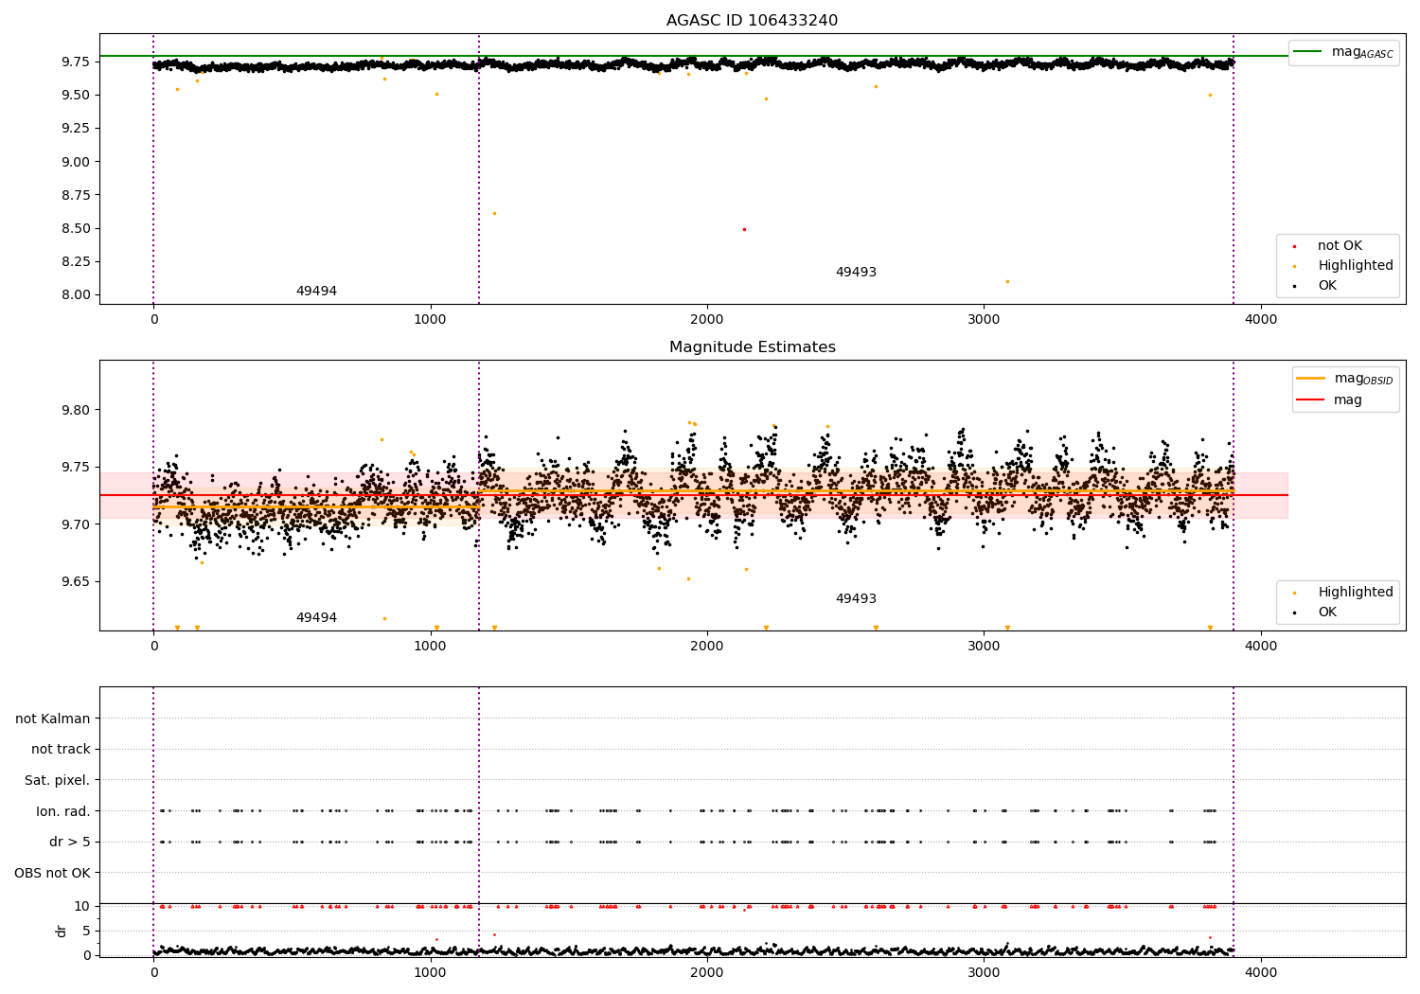Click the 9.80 y-tick in Magnitude Estimates
Image resolution: width=1420 pixels, height=994 pixels.
(76, 411)
